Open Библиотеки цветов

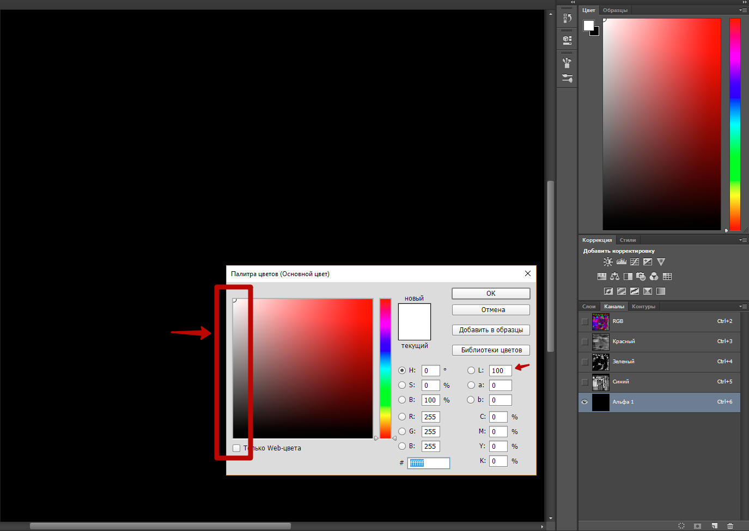tap(490, 350)
